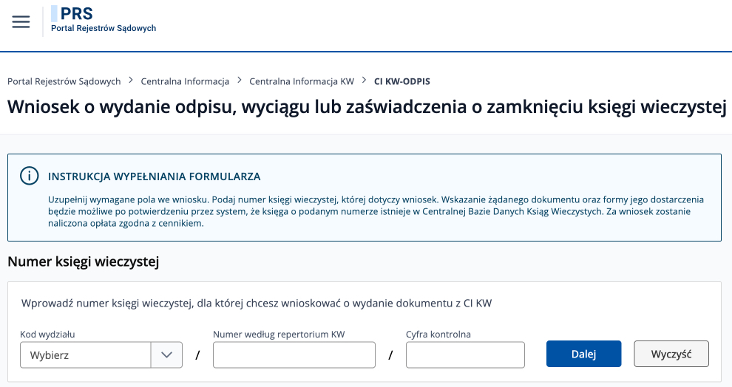Screen dimensions: 732x387
Task: Select the CI KW-ODPIS breadcrumb item
Action: pyautogui.click(x=402, y=81)
